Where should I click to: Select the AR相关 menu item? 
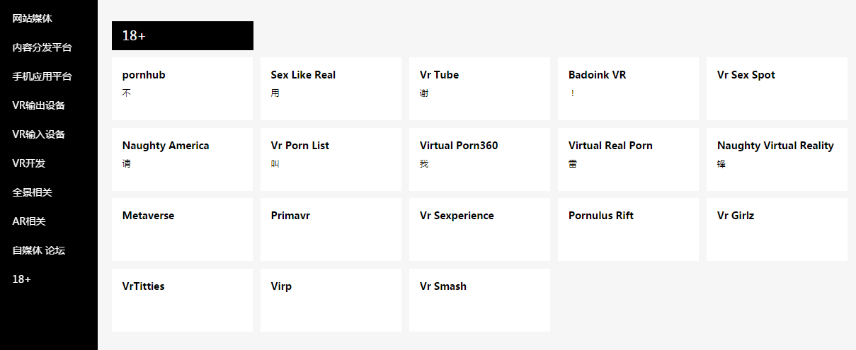pyautogui.click(x=29, y=221)
